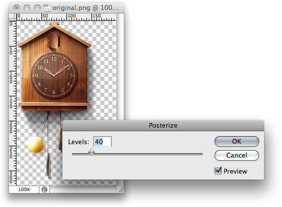Click the original.png document proxy icon

[47, 7]
